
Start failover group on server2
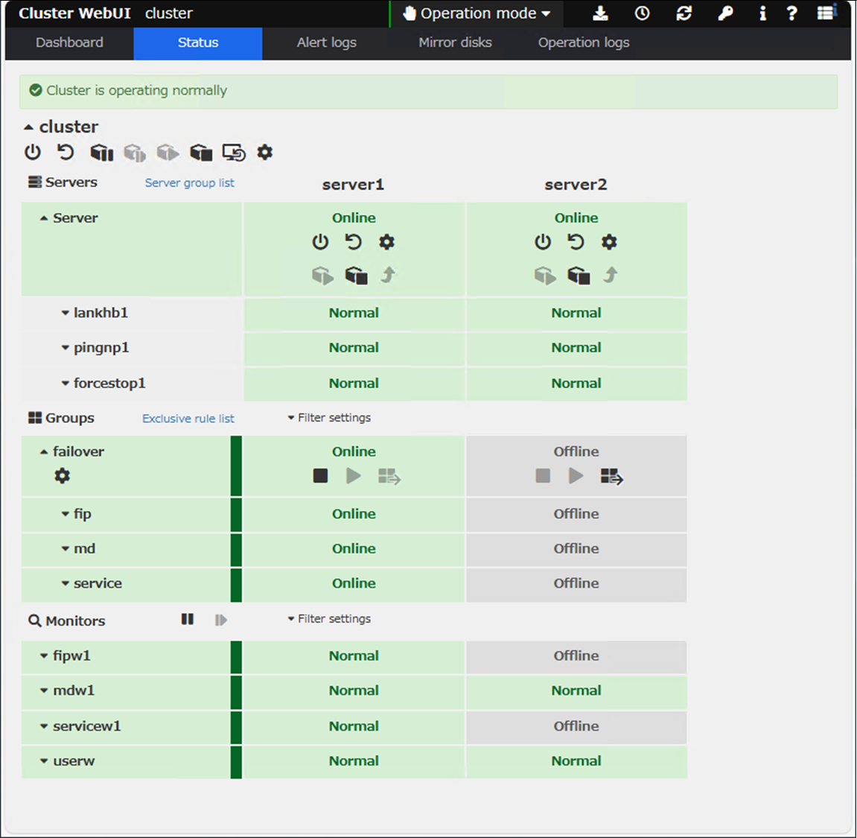[x=576, y=476]
